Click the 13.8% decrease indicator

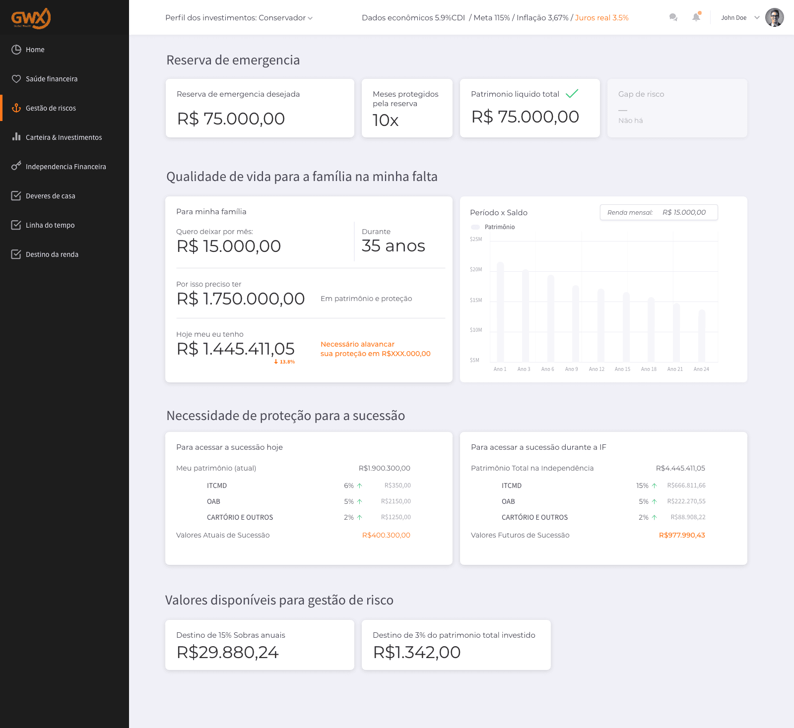pyautogui.click(x=284, y=362)
